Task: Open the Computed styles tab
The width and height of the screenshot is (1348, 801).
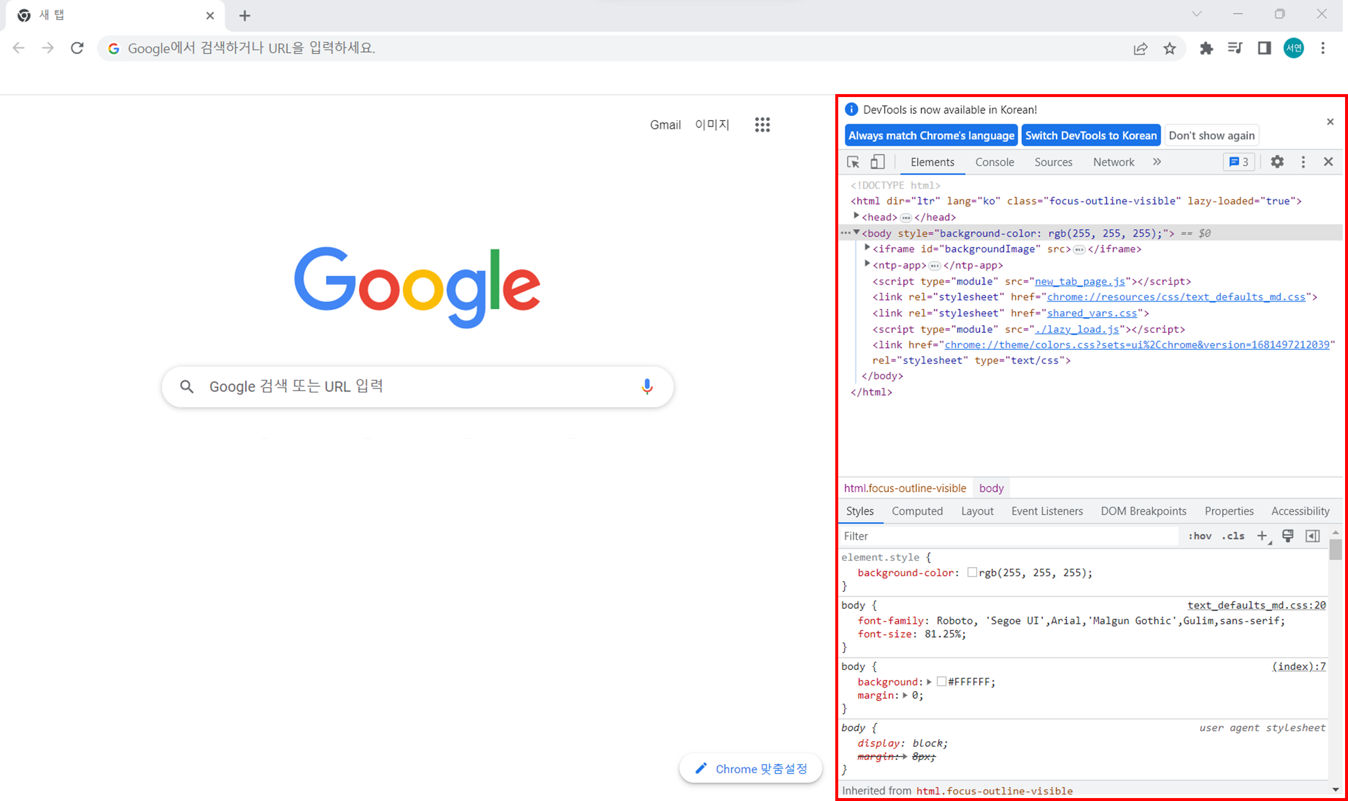Action: (917, 511)
